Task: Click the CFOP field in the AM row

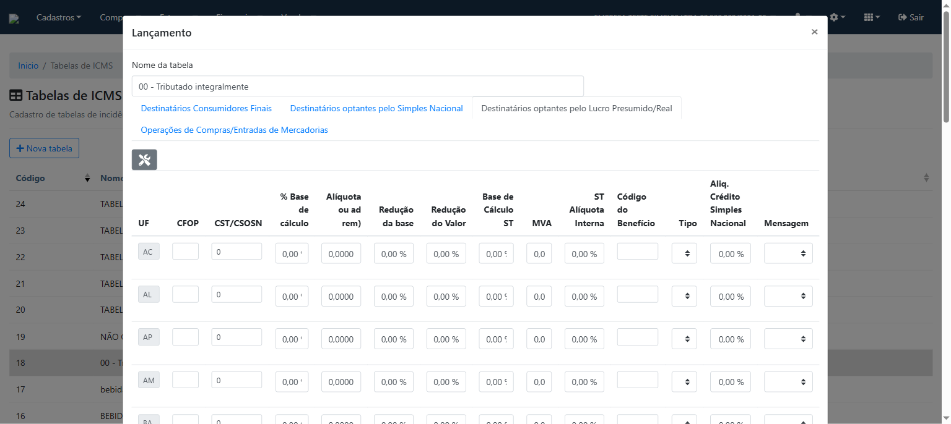Action: click(185, 379)
